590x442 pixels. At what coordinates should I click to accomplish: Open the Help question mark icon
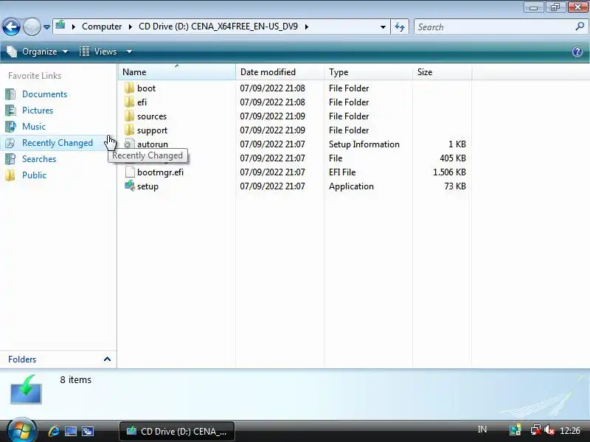(x=577, y=52)
